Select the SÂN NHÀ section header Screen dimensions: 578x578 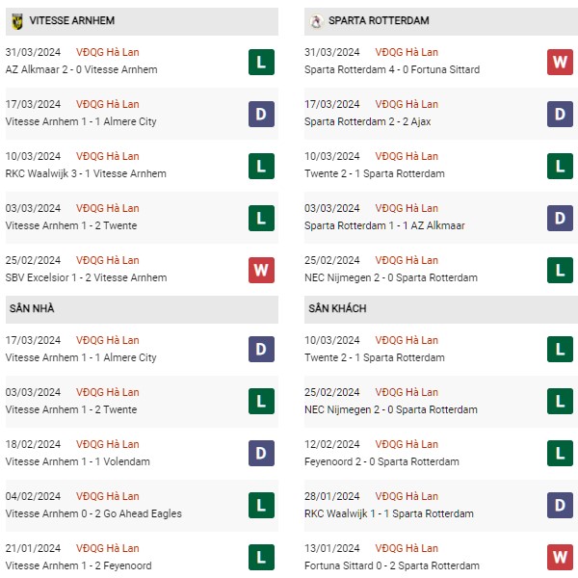[x=142, y=309]
